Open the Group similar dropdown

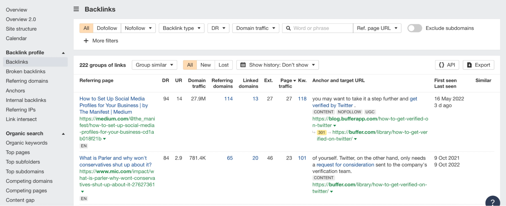point(154,65)
